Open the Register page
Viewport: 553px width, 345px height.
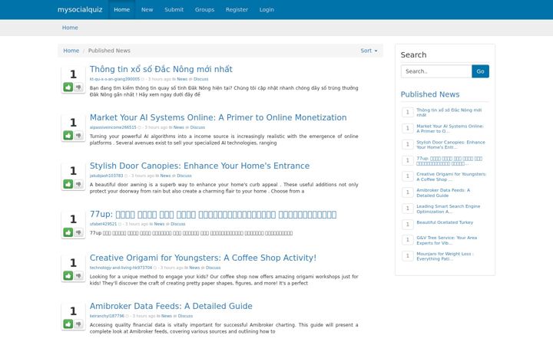237,9
